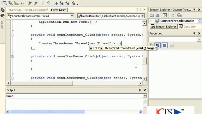Comment out the selected lines
202x114 pixels.
click(43, 3)
